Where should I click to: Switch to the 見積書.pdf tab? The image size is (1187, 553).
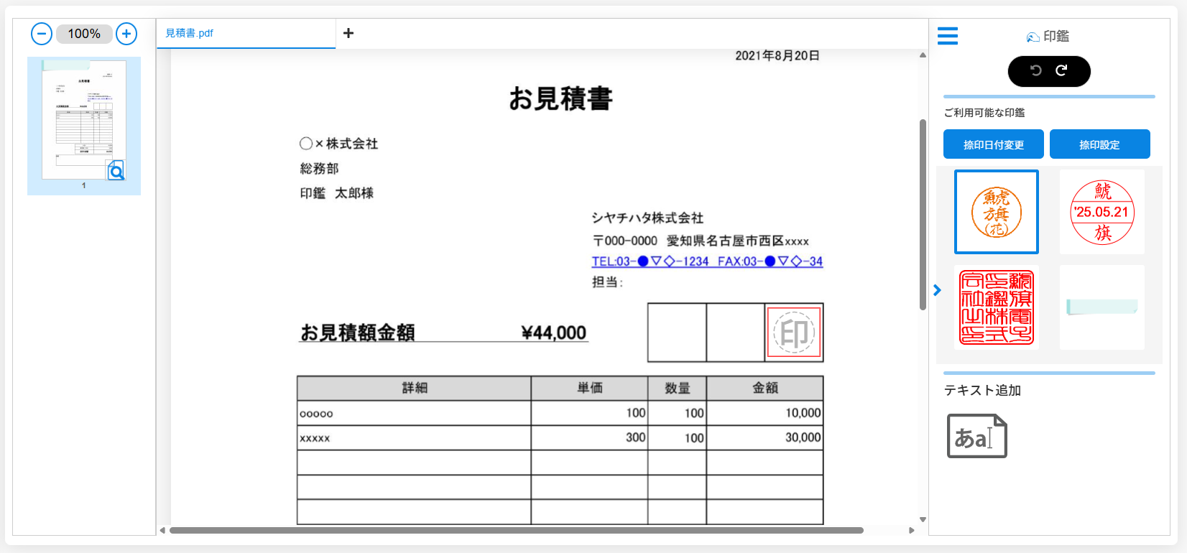190,33
